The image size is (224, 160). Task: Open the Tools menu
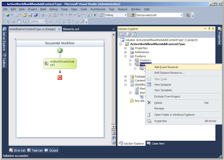(x=84, y=9)
